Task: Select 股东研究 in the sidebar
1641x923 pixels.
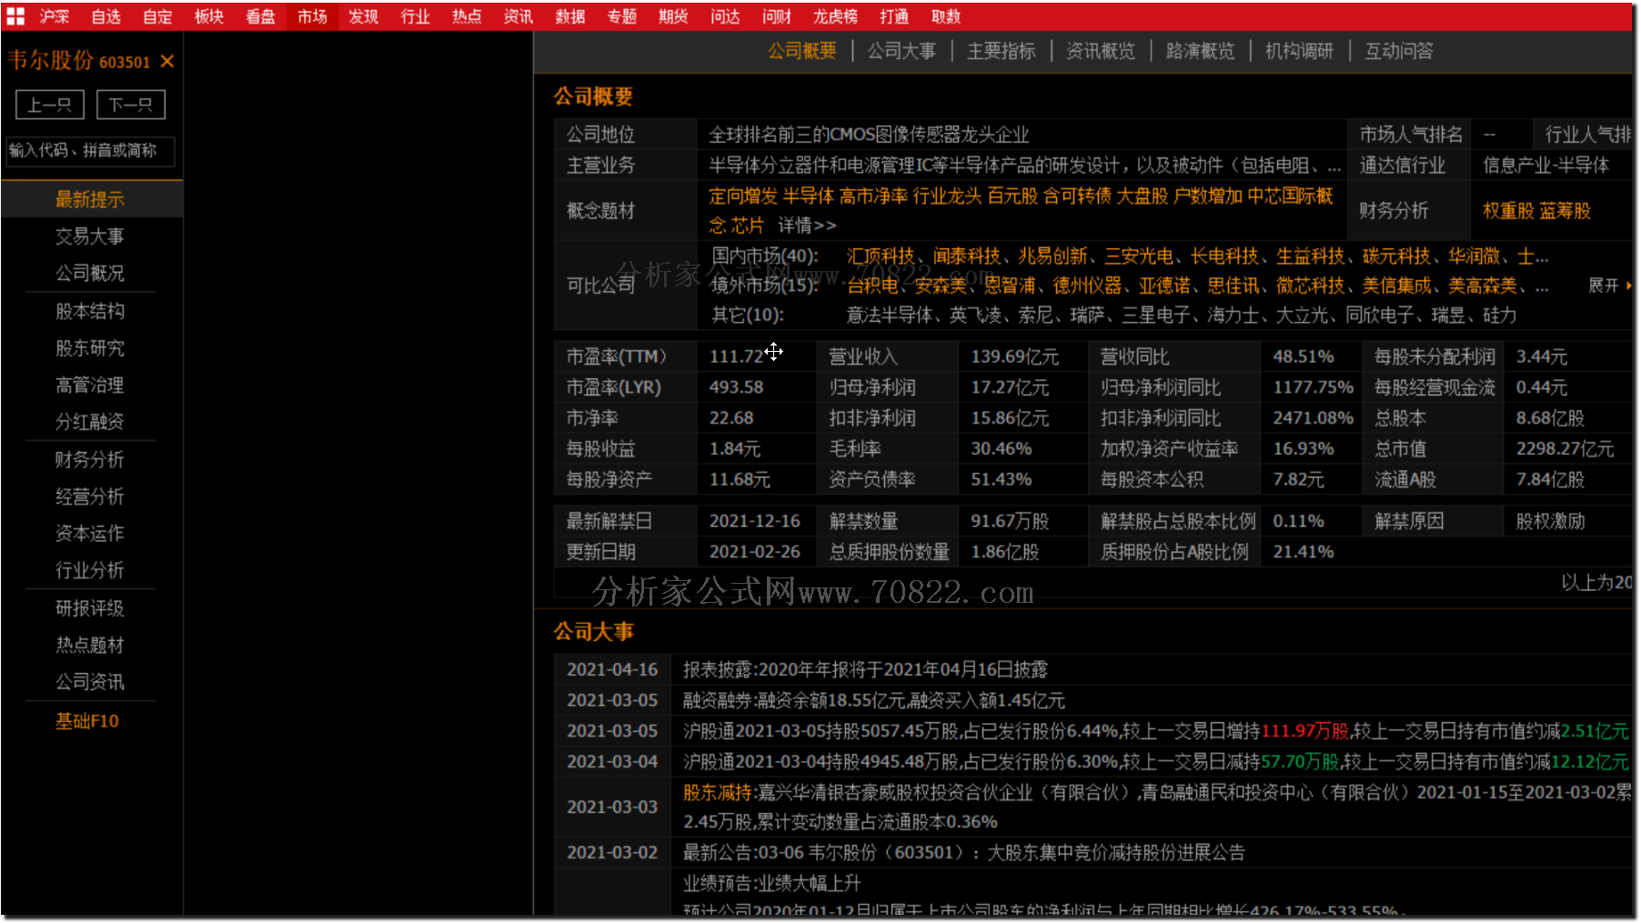Action: (90, 348)
